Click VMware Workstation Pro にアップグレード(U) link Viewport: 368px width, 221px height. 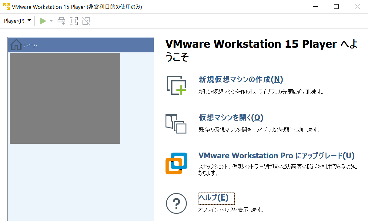pyautogui.click(x=276, y=156)
